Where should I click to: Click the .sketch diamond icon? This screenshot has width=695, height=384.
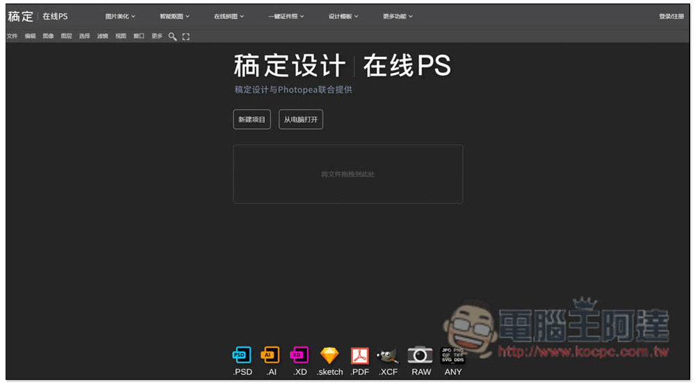coord(329,356)
